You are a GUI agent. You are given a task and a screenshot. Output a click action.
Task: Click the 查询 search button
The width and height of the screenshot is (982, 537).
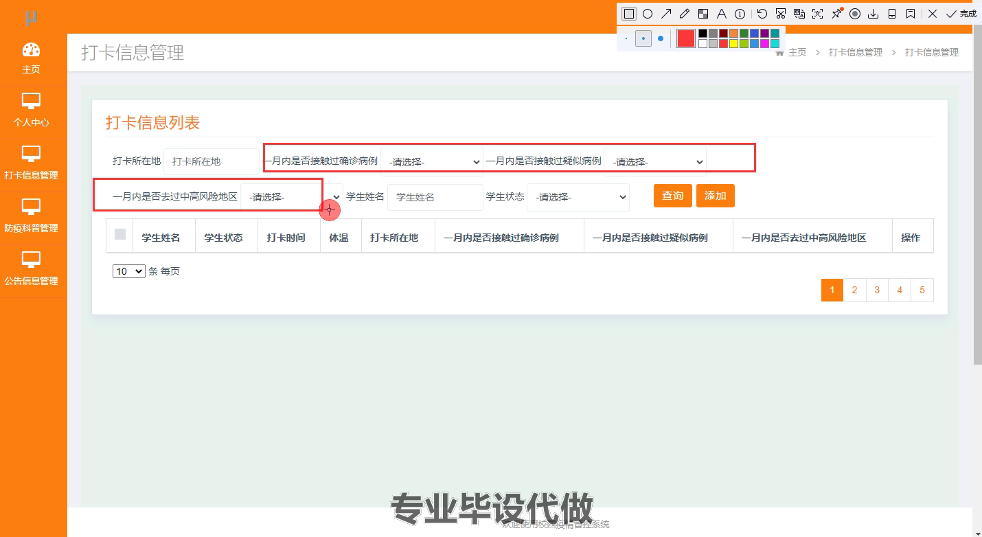(673, 196)
